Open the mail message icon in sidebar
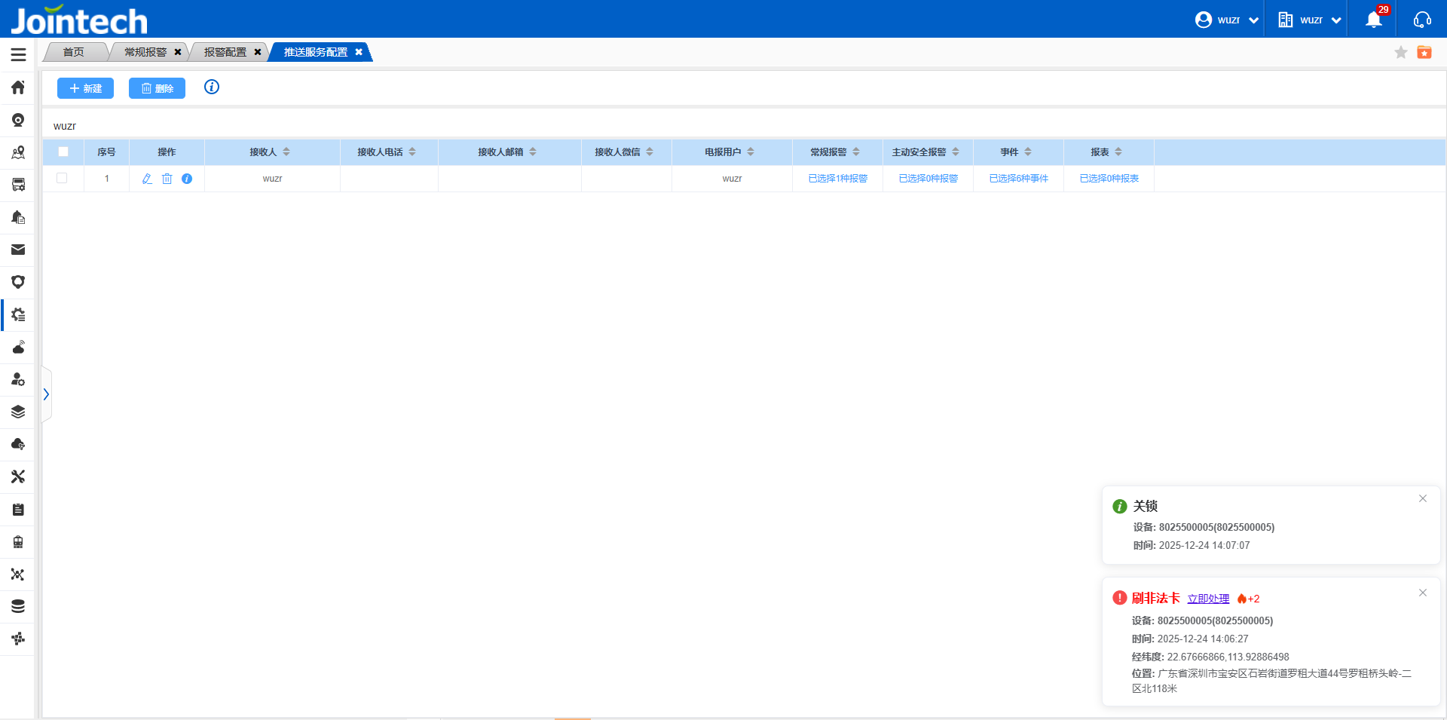 18,250
